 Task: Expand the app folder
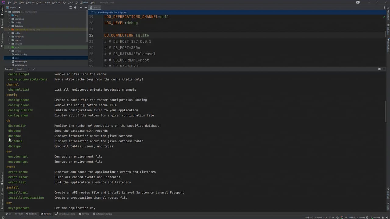9,15
